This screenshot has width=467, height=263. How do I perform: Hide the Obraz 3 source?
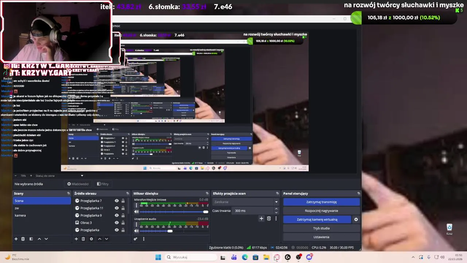[117, 223]
